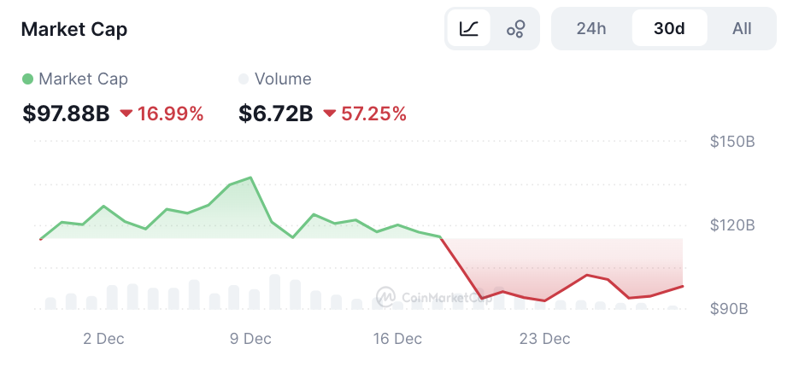
Task: Click the red market cap decrease arrow
Action: point(126,114)
